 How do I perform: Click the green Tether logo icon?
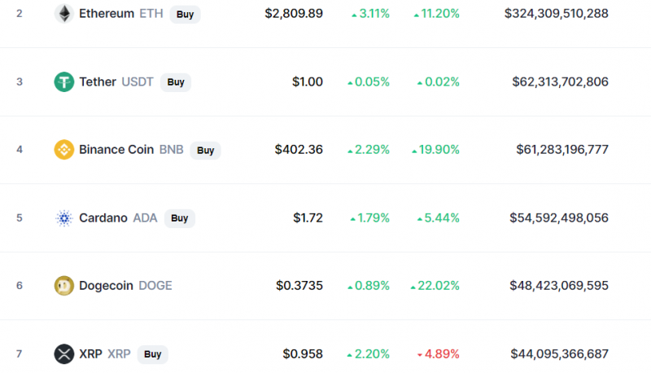click(x=64, y=81)
